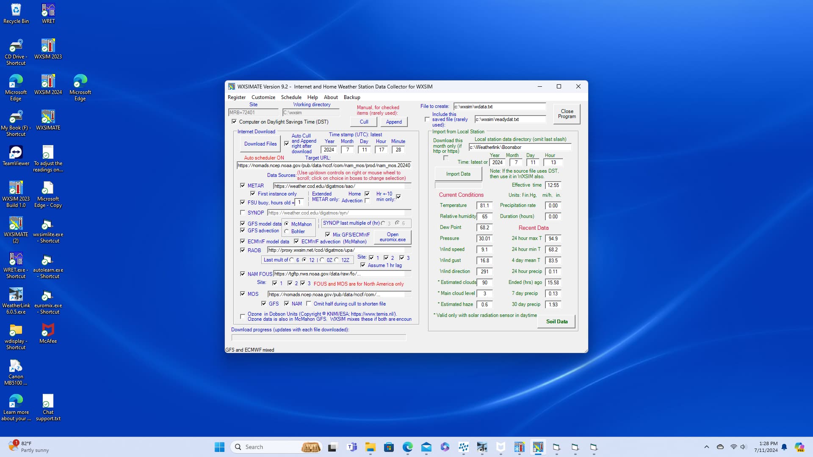This screenshot has width=813, height=457.
Task: Open File Explorer from taskbar
Action: point(371,447)
